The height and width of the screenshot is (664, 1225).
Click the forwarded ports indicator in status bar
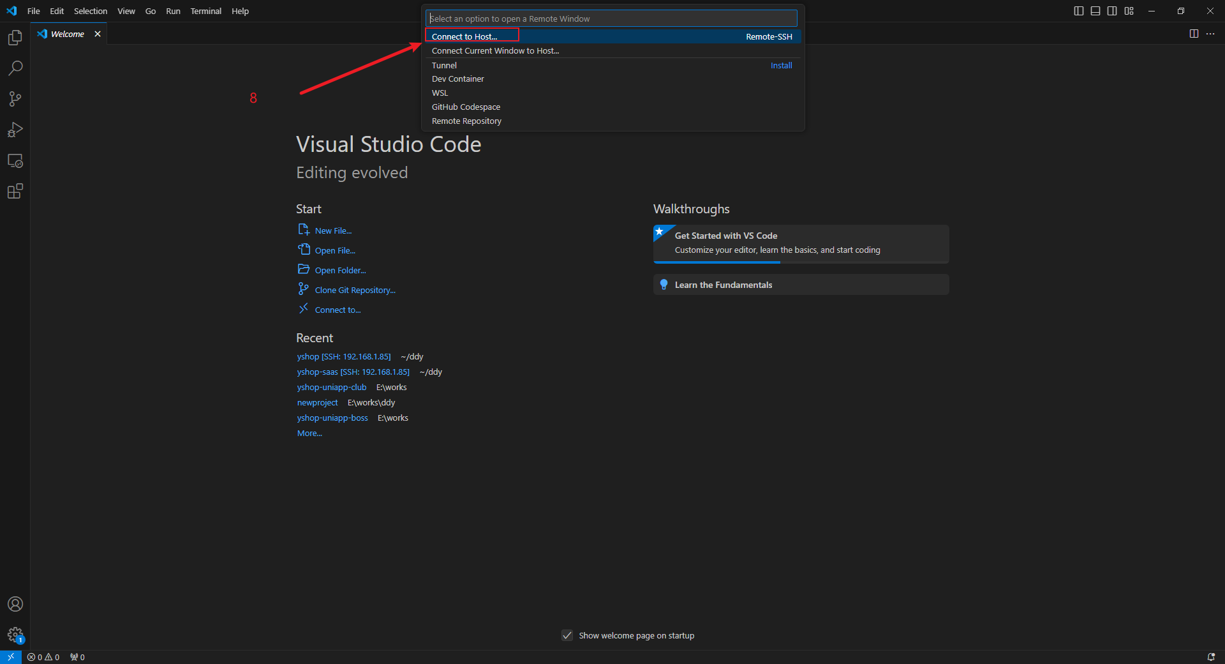click(77, 657)
